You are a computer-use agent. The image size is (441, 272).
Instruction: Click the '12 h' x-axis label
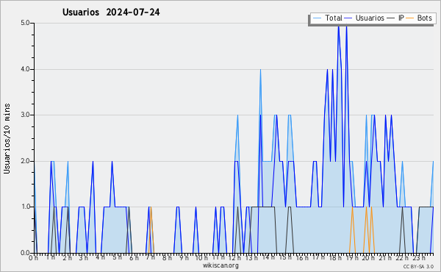point(235,258)
